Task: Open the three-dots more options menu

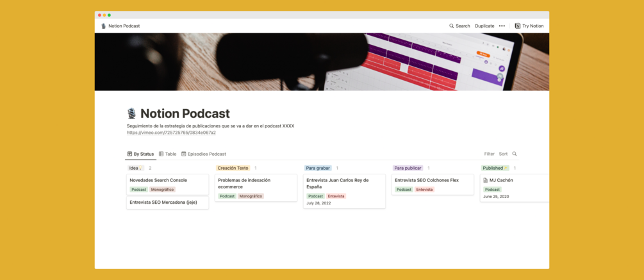Action: pyautogui.click(x=502, y=26)
